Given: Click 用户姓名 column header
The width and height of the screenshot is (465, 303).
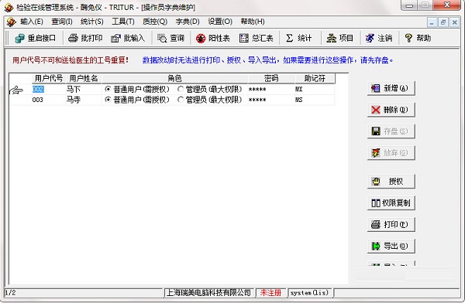Looking at the screenshot, I should tap(84, 78).
